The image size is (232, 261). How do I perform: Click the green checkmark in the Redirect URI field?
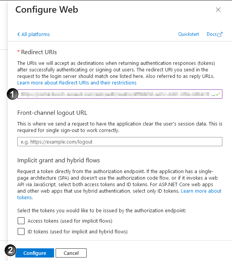click(x=218, y=94)
